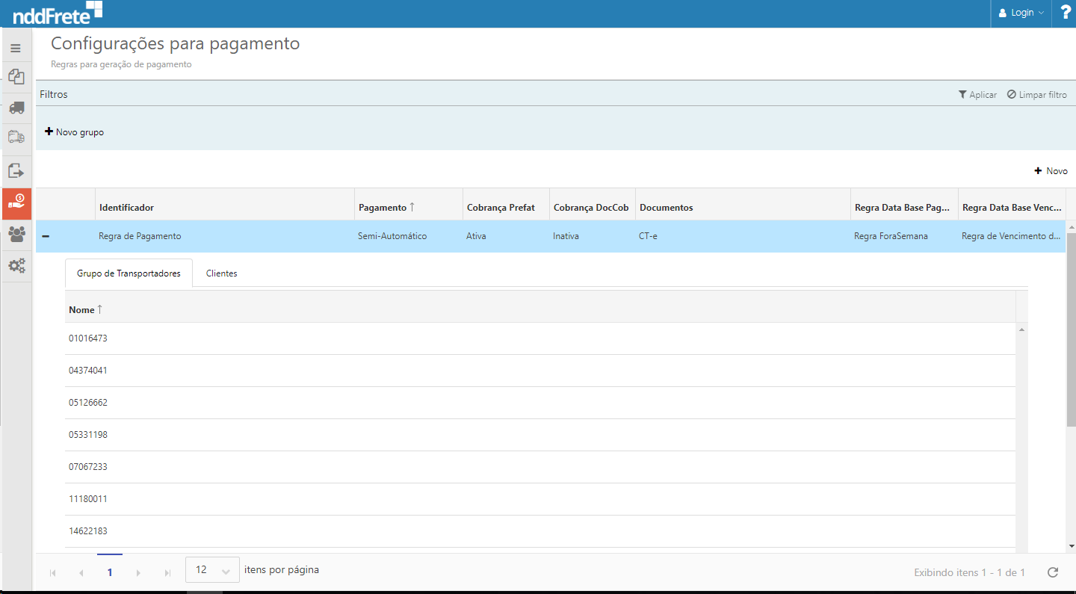1076x594 pixels.
Task: Open the solid truck sidebar icon
Action: (16, 108)
